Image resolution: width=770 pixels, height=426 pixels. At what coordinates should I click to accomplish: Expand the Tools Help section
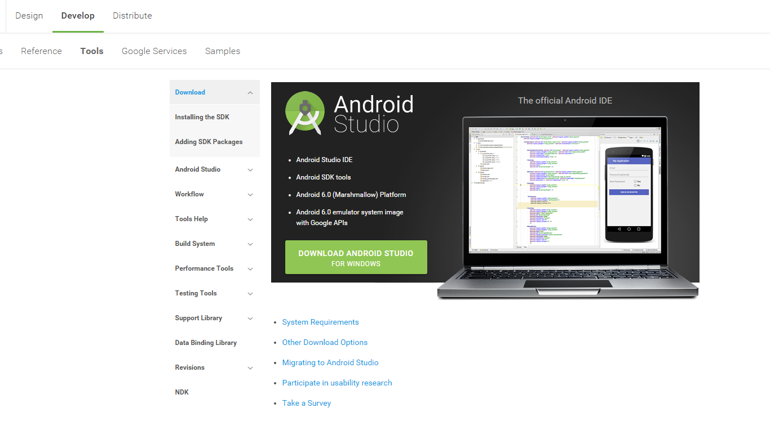(250, 219)
